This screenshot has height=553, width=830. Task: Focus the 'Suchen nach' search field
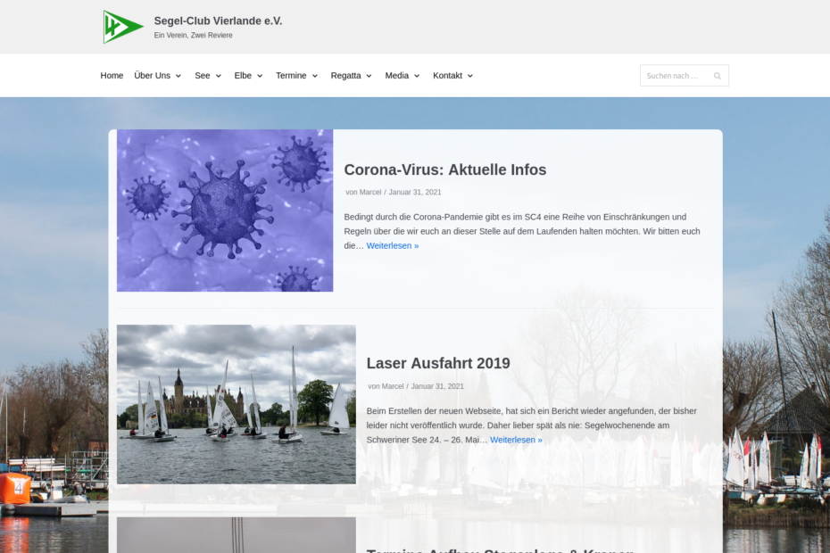coord(674,76)
